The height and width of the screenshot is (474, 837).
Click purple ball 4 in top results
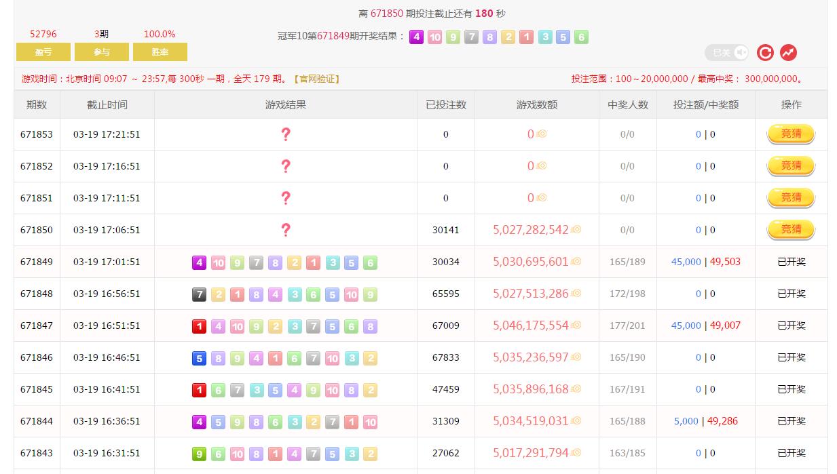(417, 37)
